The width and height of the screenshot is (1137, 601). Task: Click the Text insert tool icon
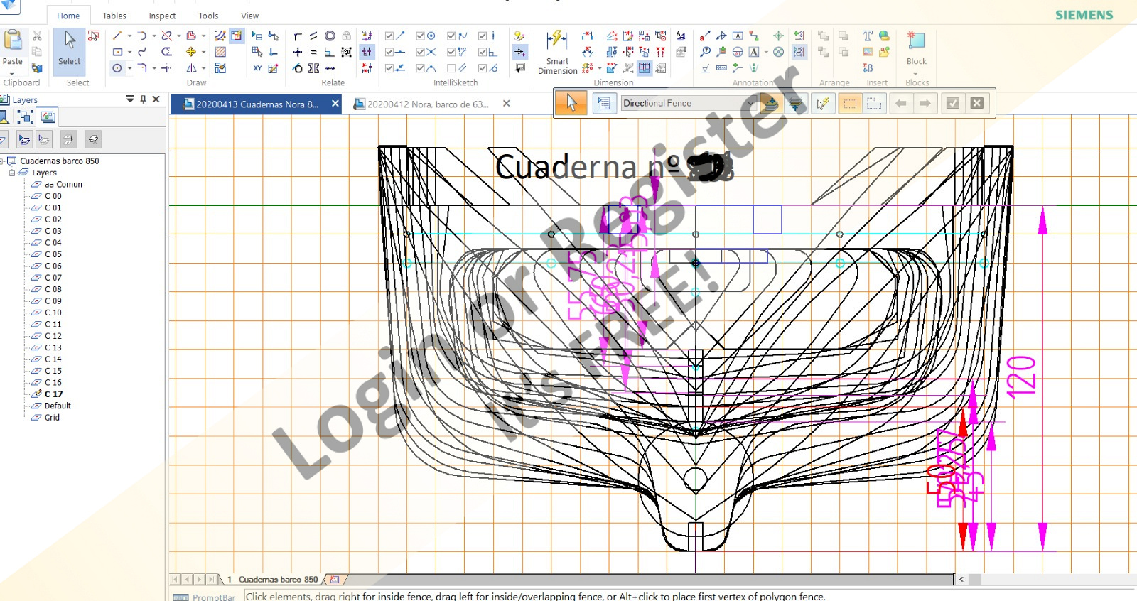867,36
